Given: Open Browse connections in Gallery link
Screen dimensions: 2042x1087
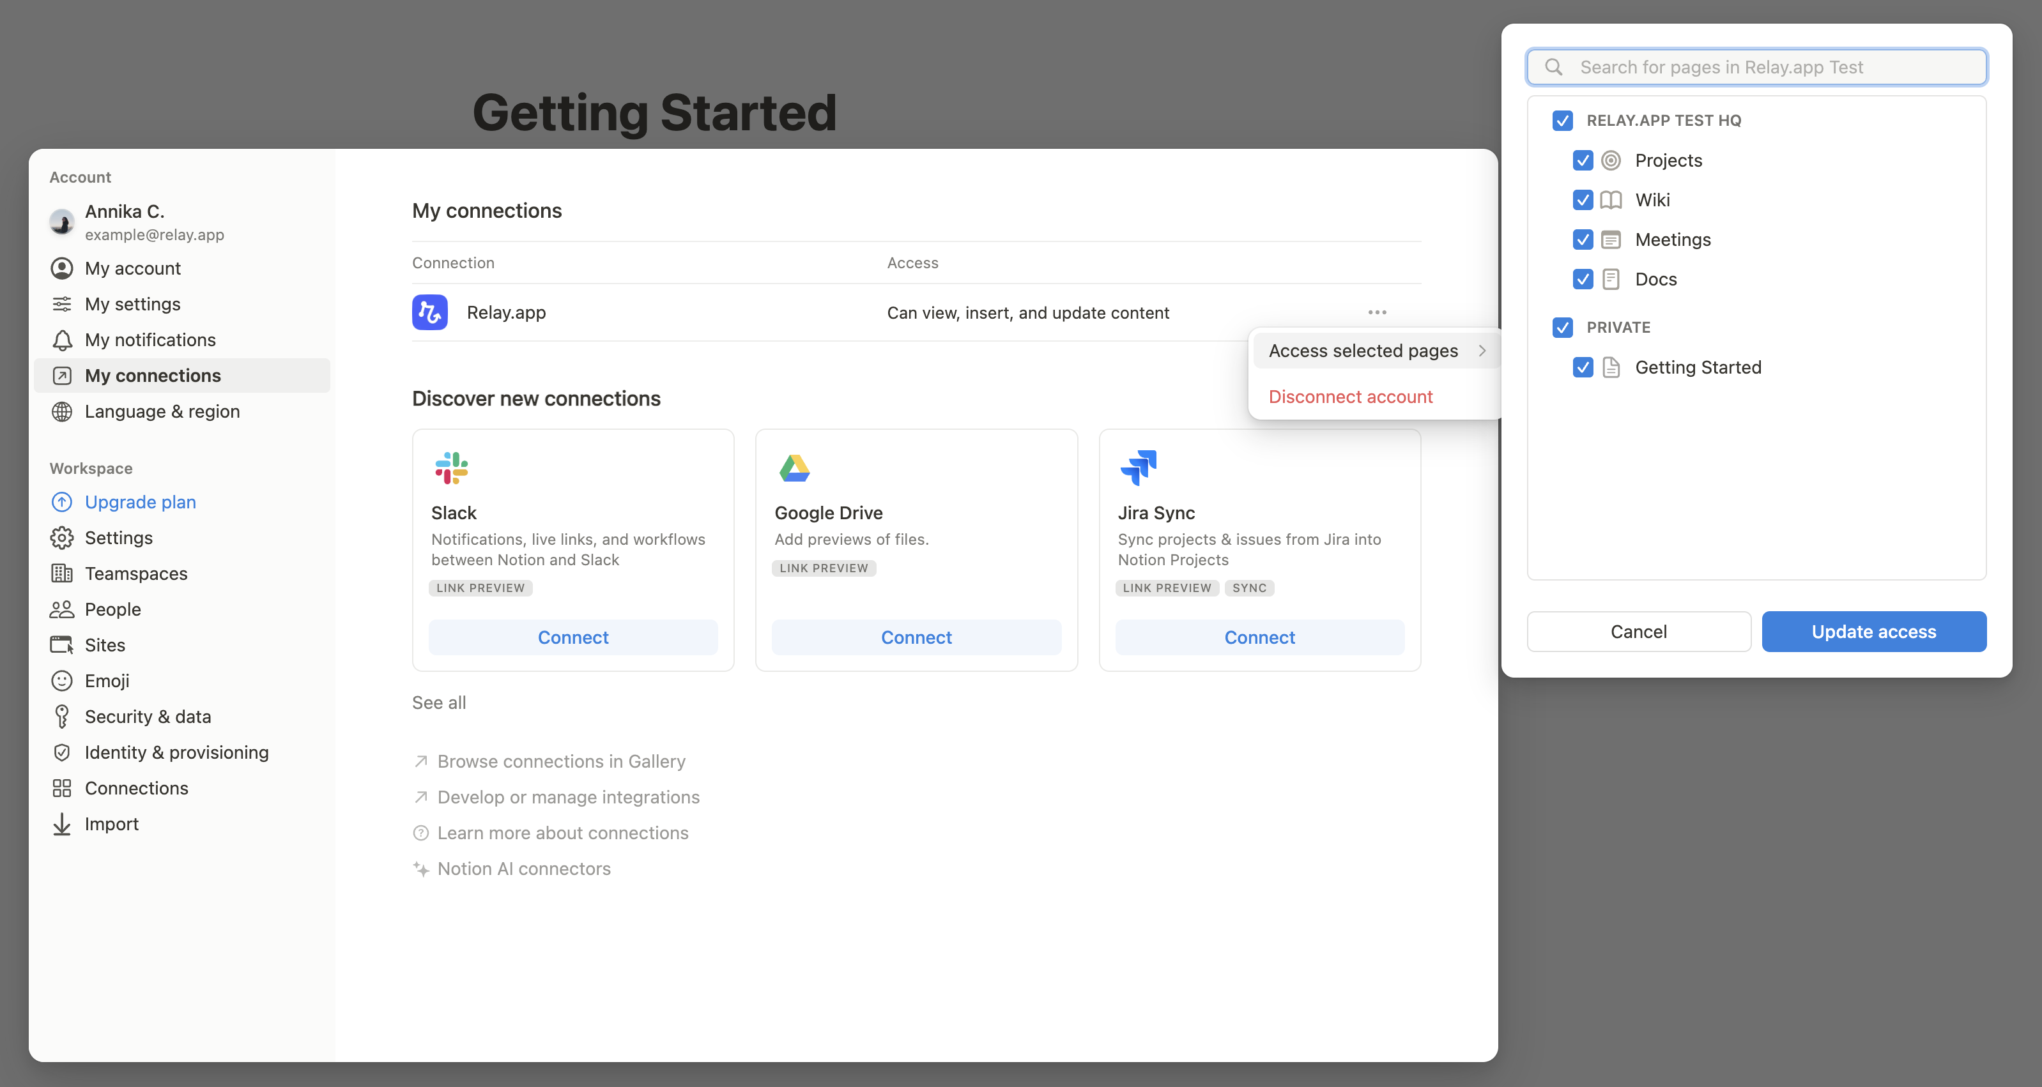Looking at the screenshot, I should click(x=561, y=761).
